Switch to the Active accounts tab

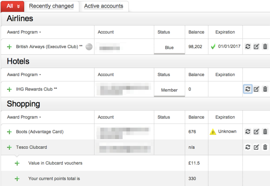(x=104, y=6)
